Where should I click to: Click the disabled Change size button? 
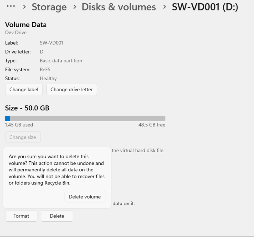click(x=23, y=137)
